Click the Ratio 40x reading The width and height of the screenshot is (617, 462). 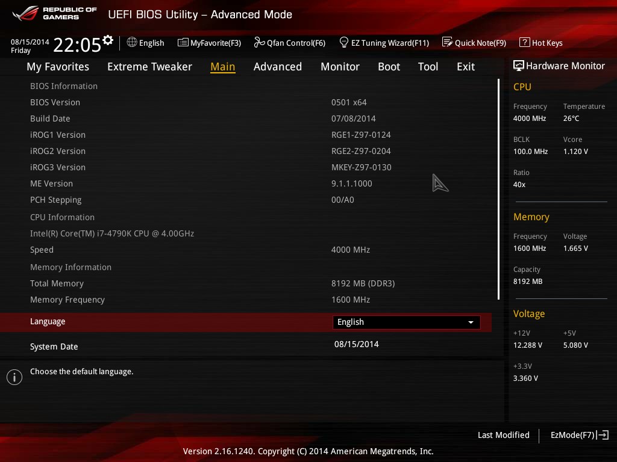pos(519,184)
